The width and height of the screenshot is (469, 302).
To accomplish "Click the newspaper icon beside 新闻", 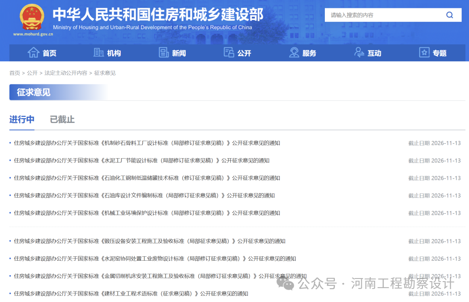I will tap(164, 53).
